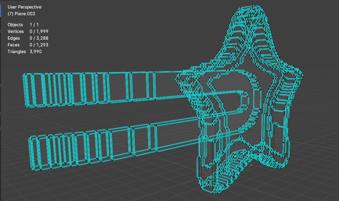Click the orange object origin dot
Image resolution: width=339 pixels, height=201 pixels.
[x=251, y=165]
